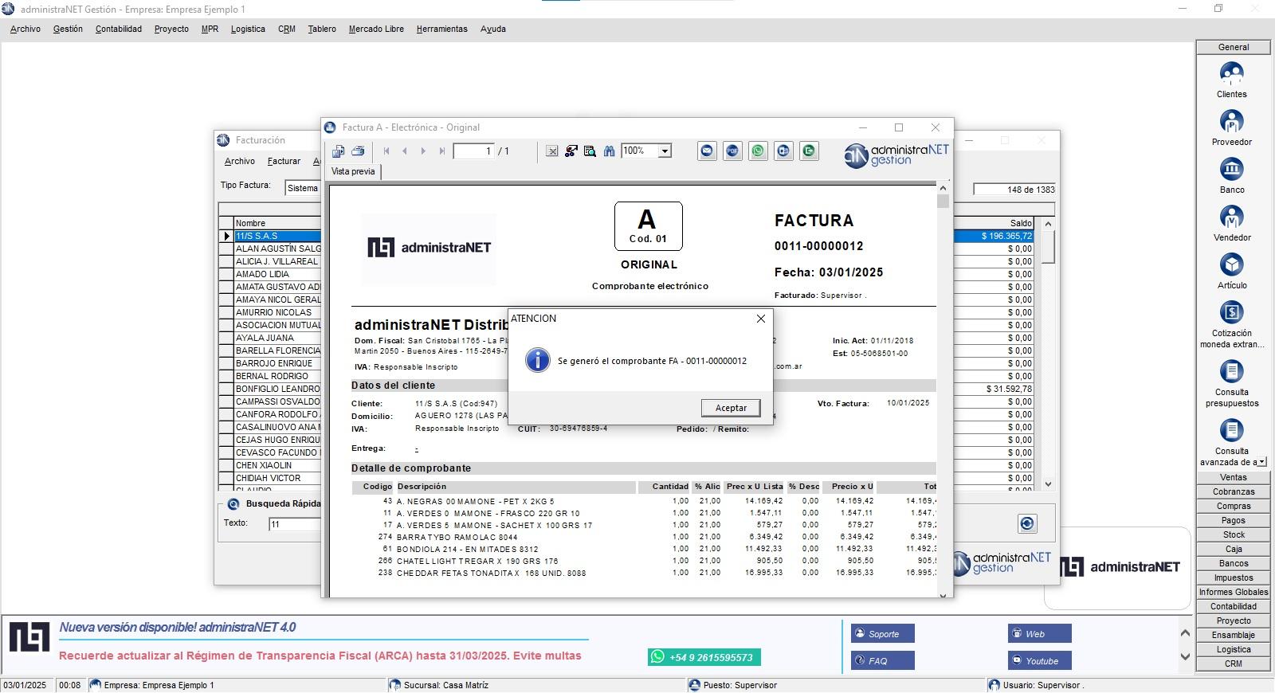This screenshot has height=693, width=1275.
Task: Expand the Pagos sidebar section
Action: point(1233,520)
